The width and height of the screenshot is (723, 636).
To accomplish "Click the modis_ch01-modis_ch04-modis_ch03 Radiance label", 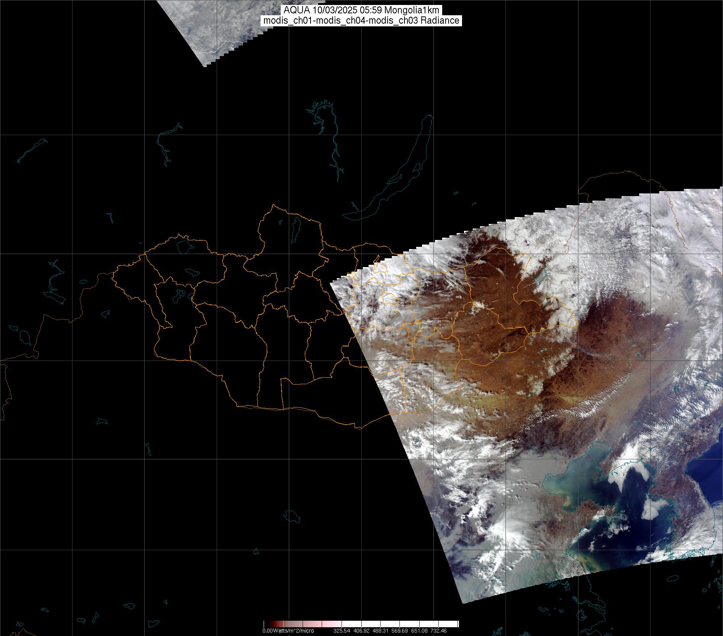I will (361, 21).
